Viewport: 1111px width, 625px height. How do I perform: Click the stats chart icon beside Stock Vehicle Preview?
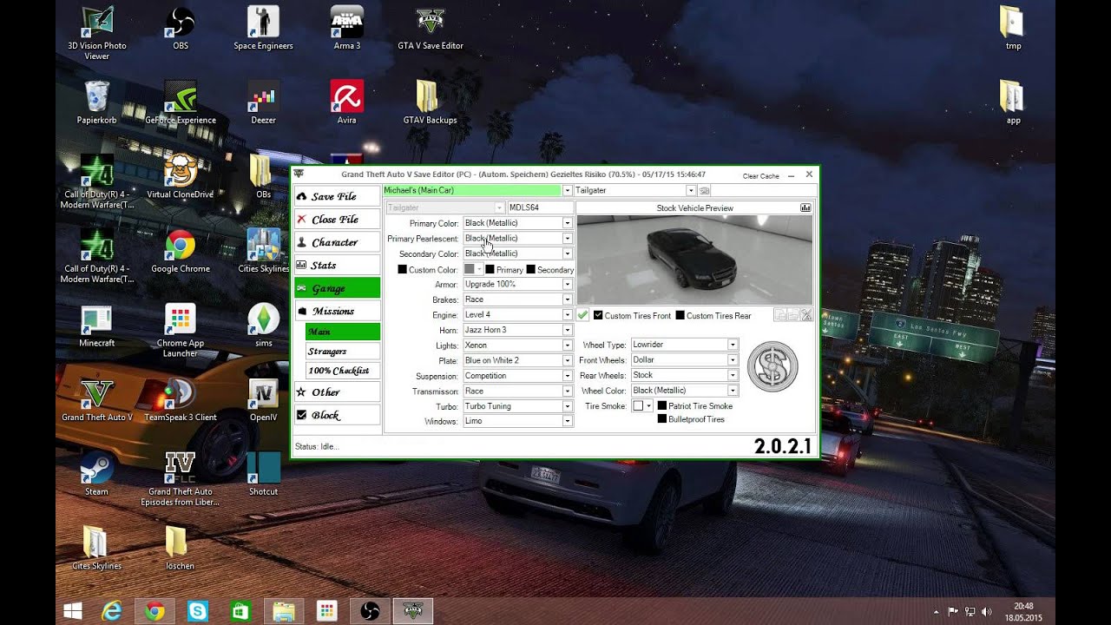(x=805, y=208)
